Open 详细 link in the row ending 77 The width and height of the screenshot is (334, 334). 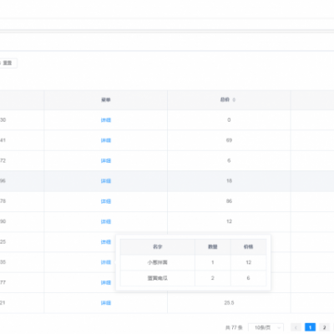pos(106,282)
